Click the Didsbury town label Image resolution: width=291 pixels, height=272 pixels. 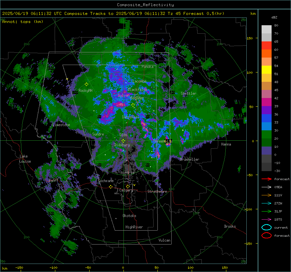coord(122,145)
